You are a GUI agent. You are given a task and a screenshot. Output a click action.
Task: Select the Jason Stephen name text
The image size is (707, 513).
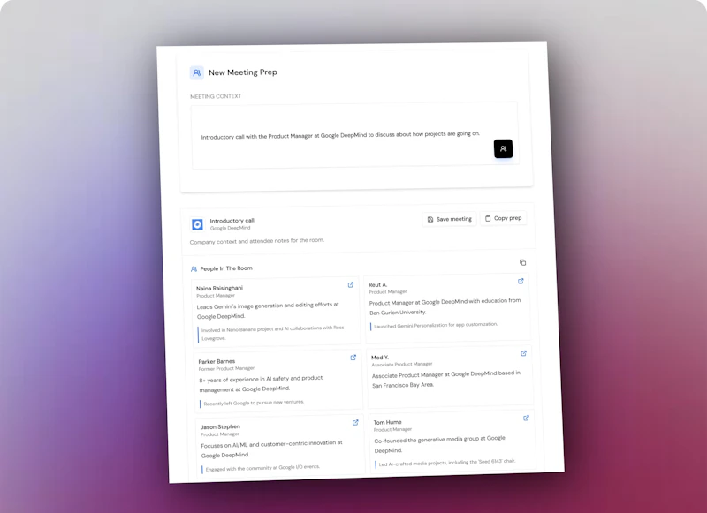tap(220, 426)
